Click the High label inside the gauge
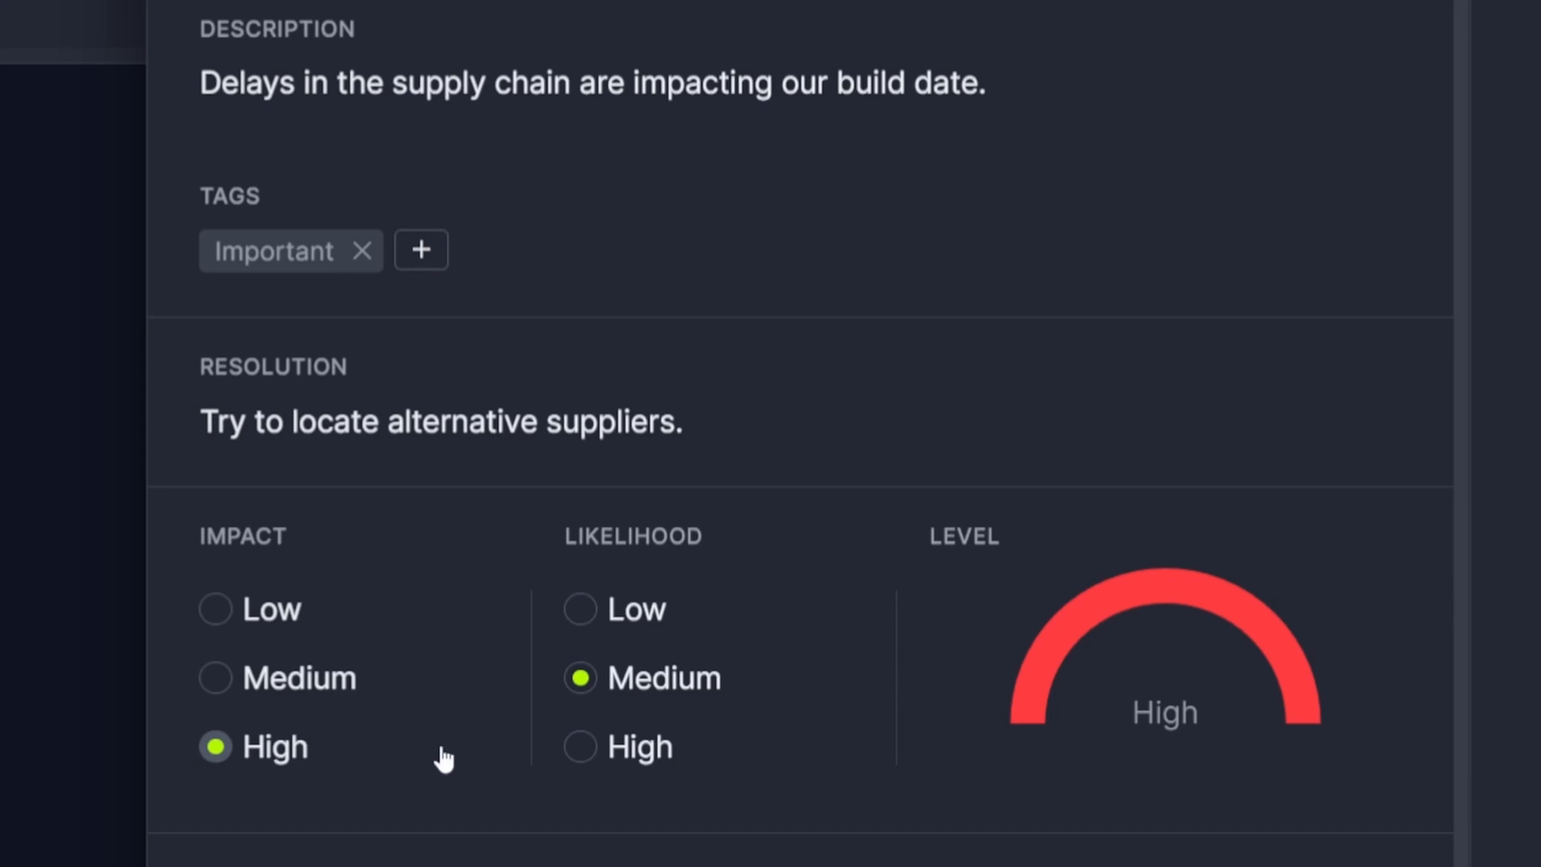The height and width of the screenshot is (867, 1541). click(x=1165, y=712)
